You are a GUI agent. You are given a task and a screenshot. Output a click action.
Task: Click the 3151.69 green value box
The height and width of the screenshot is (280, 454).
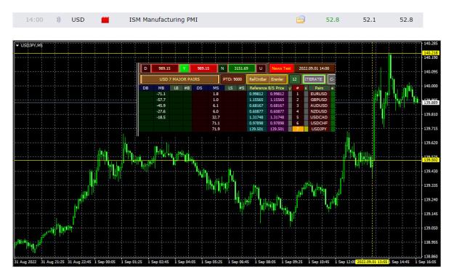click(241, 68)
